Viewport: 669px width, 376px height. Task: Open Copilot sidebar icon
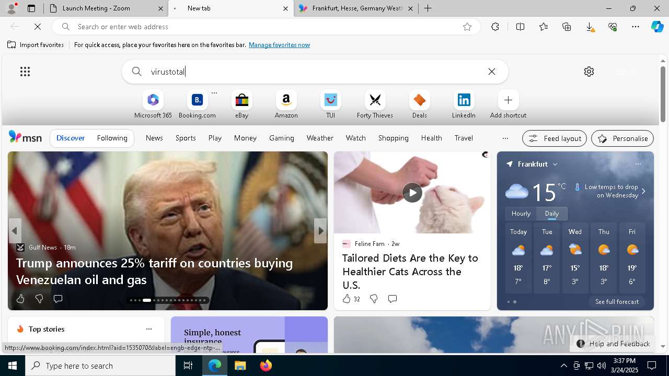point(658,27)
